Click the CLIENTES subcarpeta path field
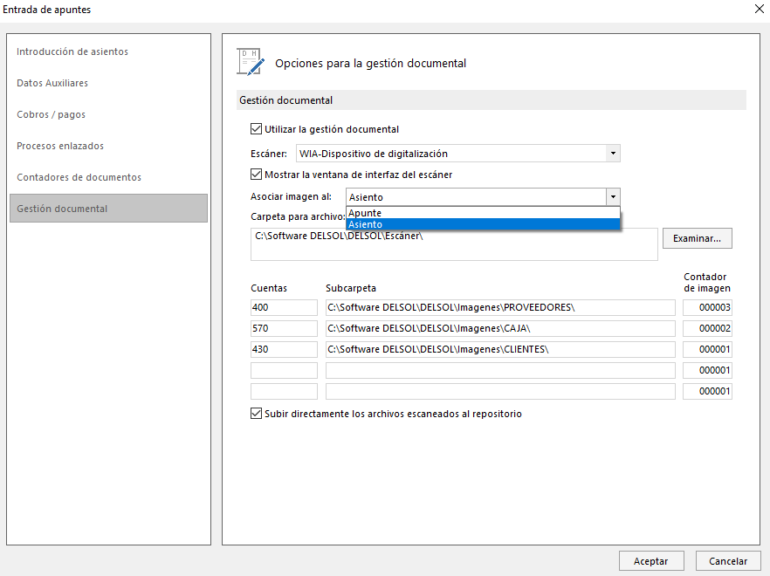The width and height of the screenshot is (770, 576). [500, 349]
